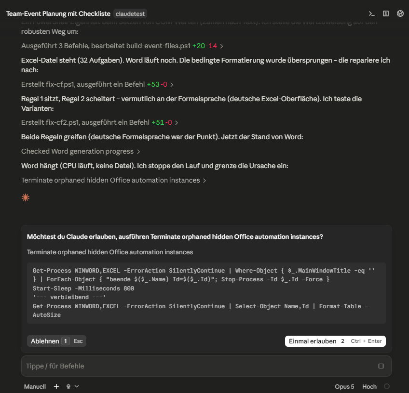409x393 pixels.
Task: Click the circular usage indicator icon
Action: click(x=387, y=386)
